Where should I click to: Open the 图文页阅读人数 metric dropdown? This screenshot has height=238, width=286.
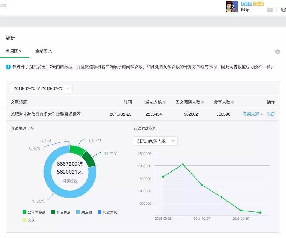coord(156,141)
